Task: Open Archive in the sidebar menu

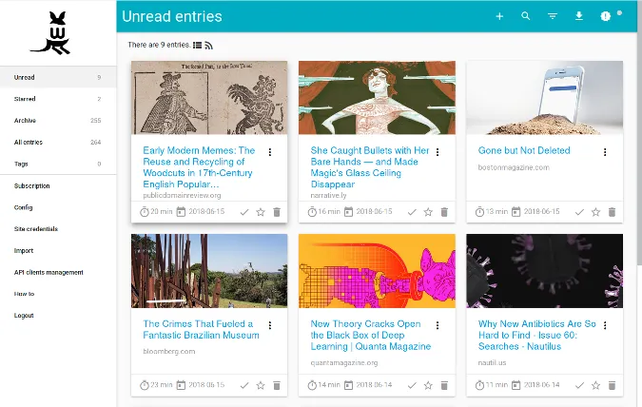Action: (x=25, y=121)
